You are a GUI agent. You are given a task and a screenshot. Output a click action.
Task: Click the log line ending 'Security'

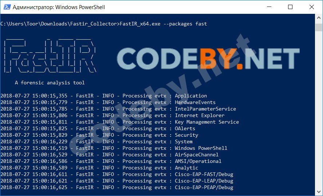coord(99,135)
